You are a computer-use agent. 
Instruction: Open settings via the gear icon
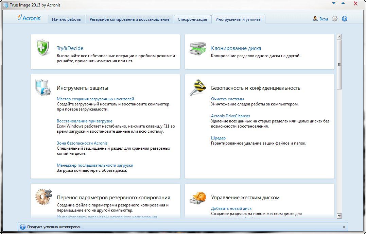(x=335, y=19)
